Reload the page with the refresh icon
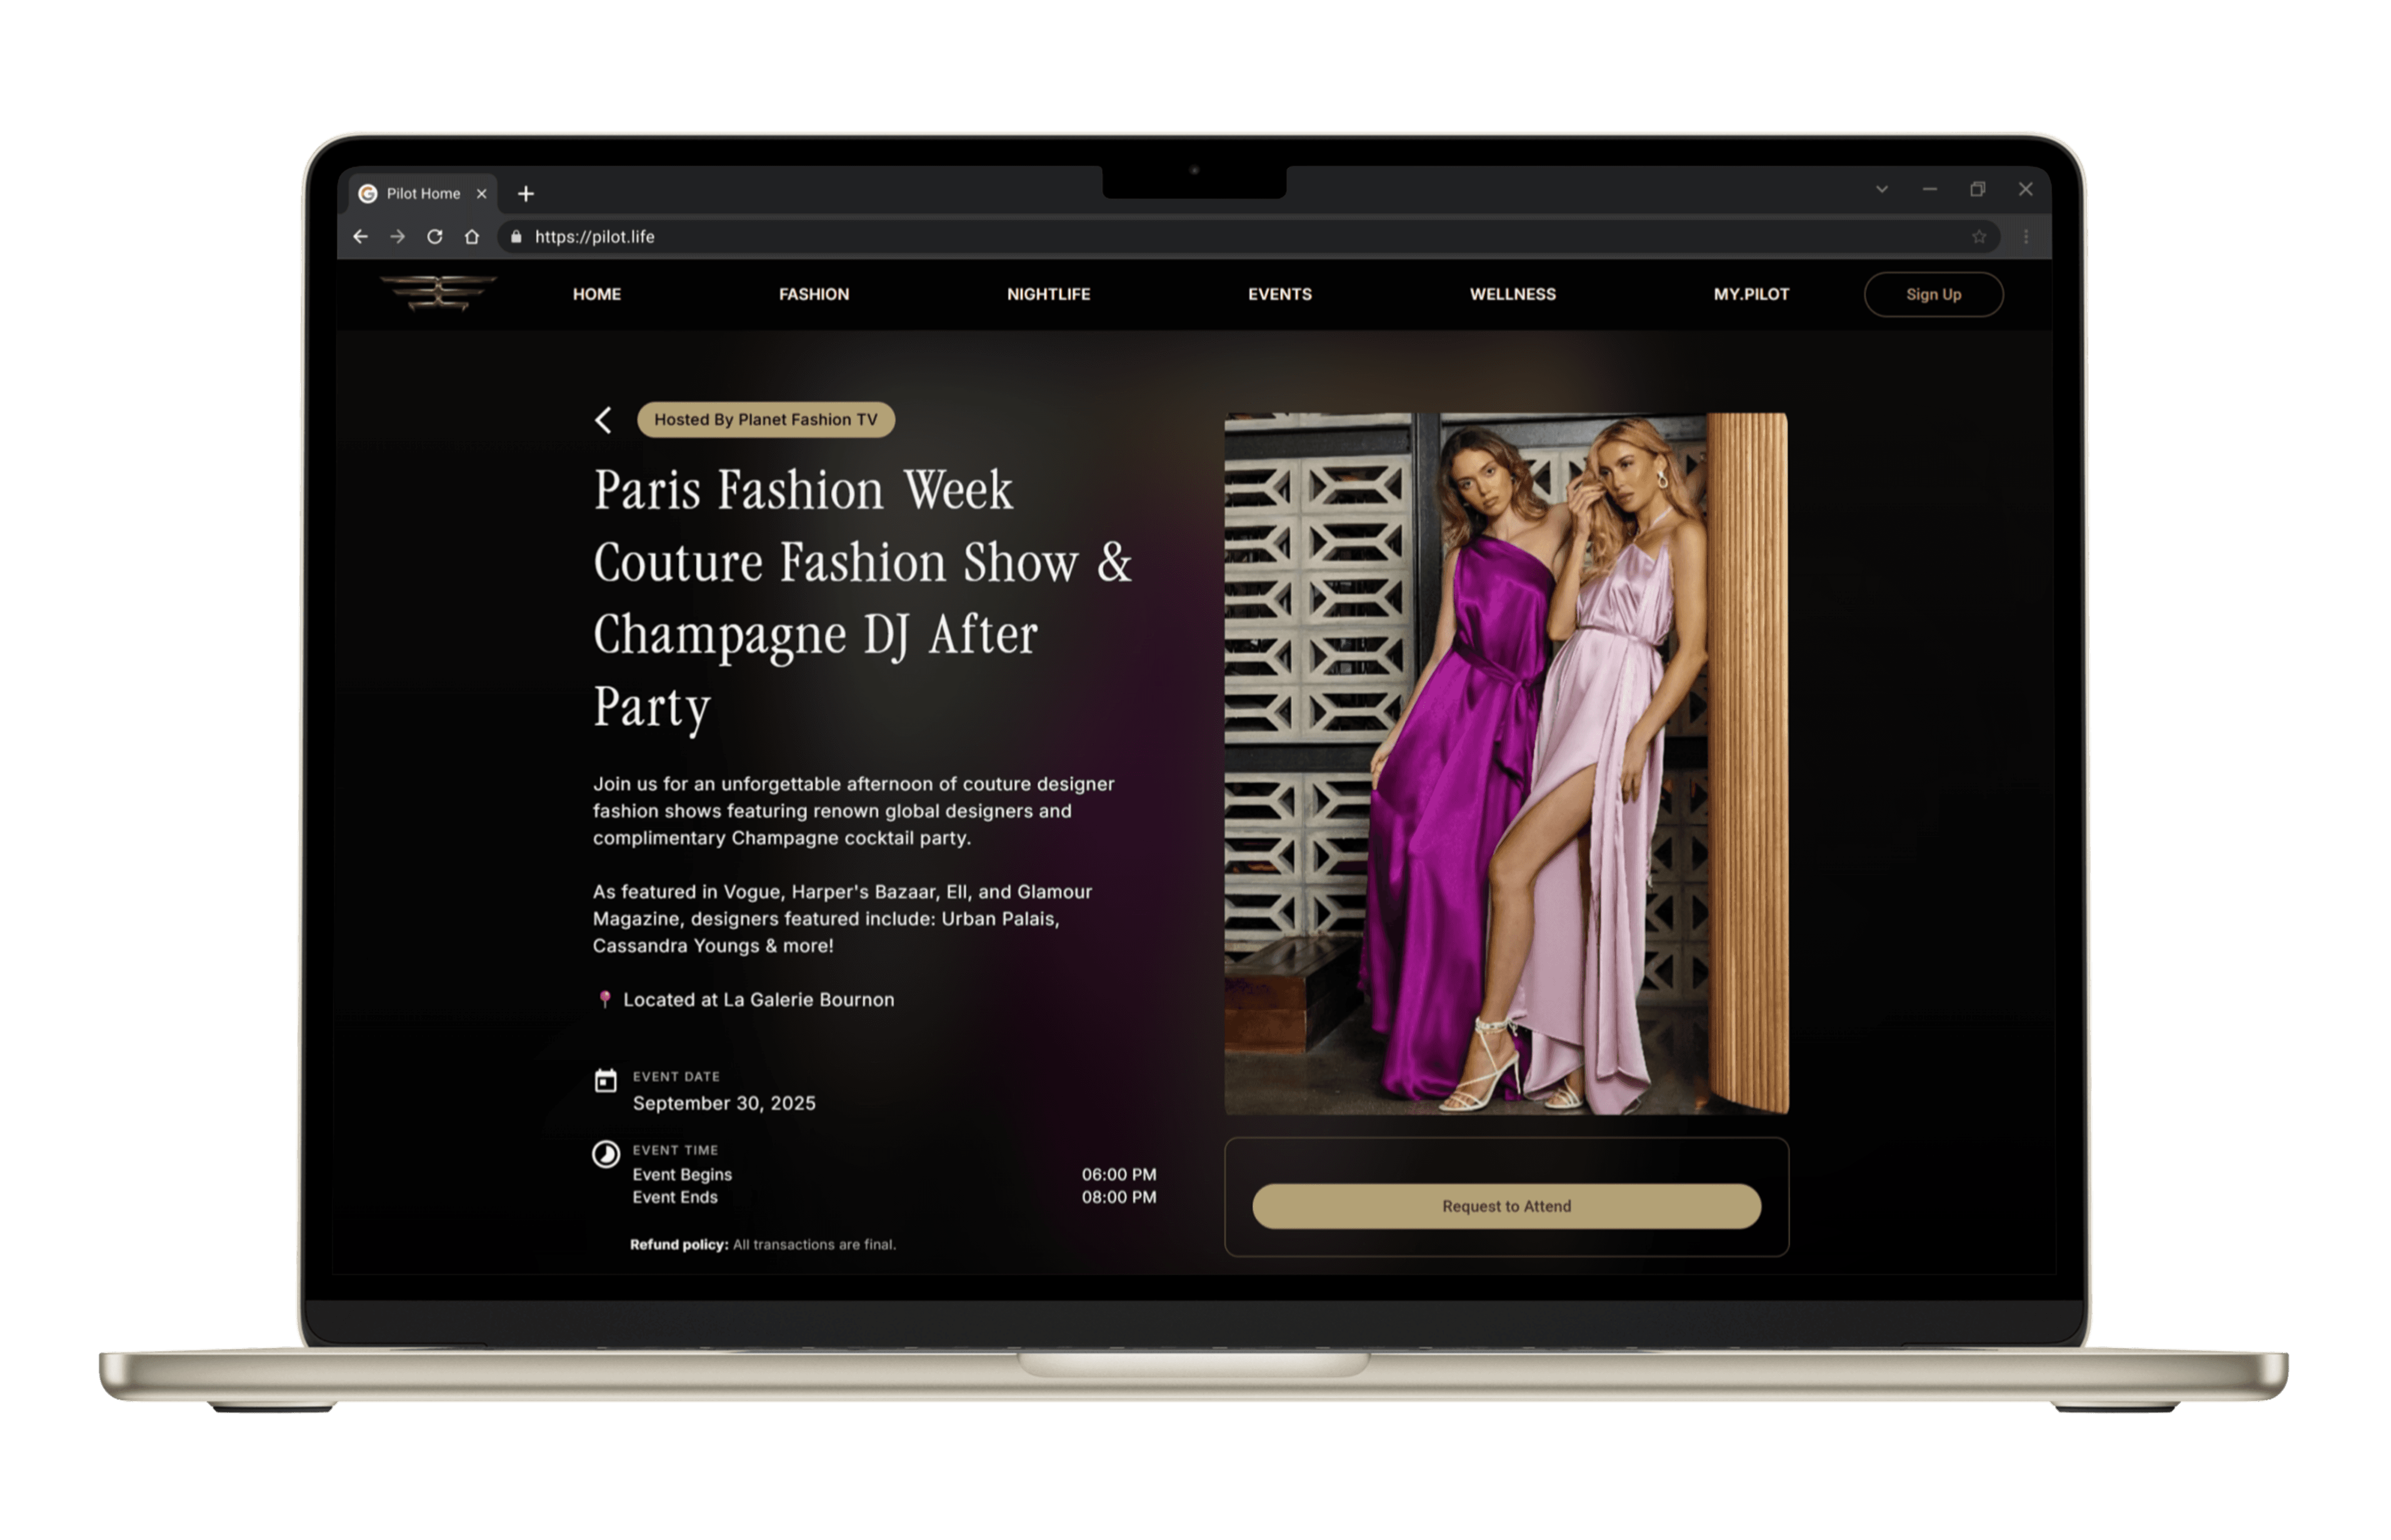 click(x=435, y=237)
